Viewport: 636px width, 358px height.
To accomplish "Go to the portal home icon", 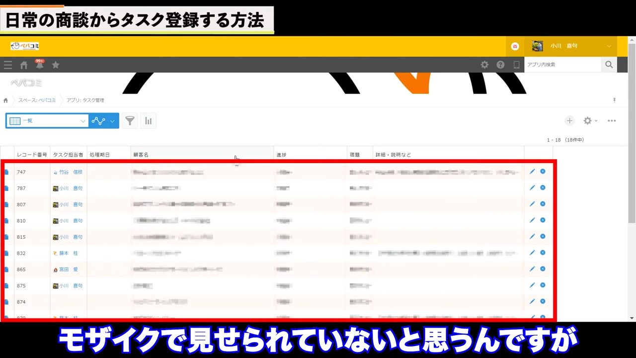I will pyautogui.click(x=24, y=65).
